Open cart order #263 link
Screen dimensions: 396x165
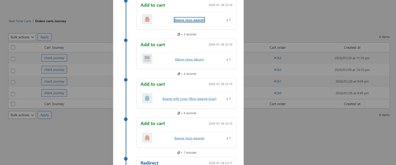[277, 58]
